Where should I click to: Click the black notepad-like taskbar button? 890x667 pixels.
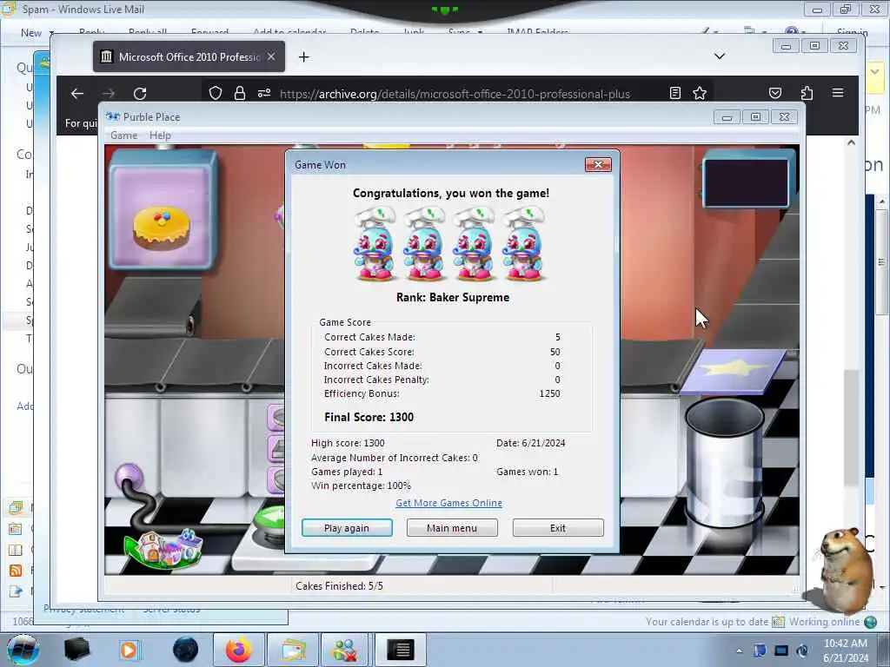click(x=401, y=650)
